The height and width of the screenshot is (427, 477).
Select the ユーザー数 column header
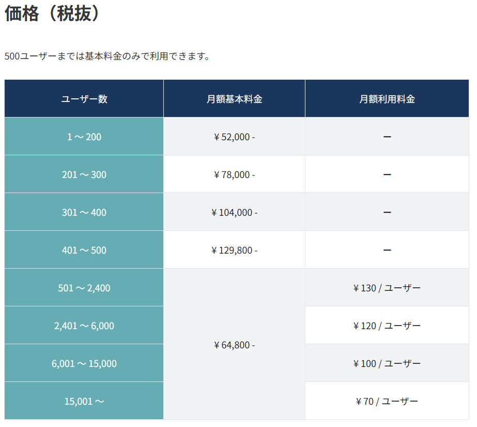coord(84,99)
